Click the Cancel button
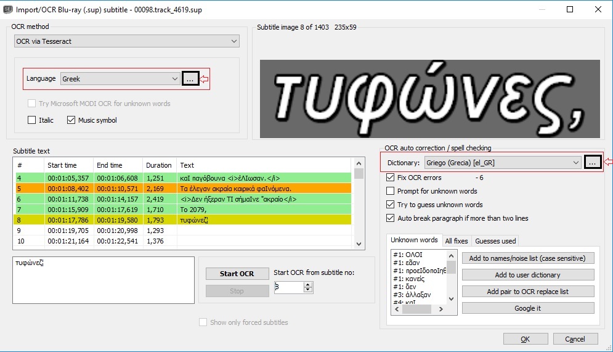613x352 pixels. (x=575, y=339)
